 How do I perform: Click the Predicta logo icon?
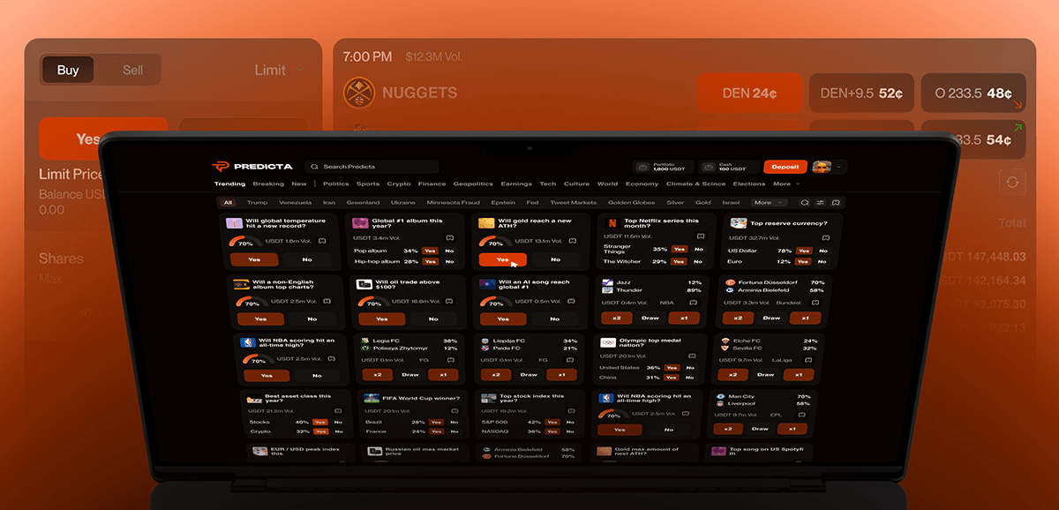pos(222,167)
